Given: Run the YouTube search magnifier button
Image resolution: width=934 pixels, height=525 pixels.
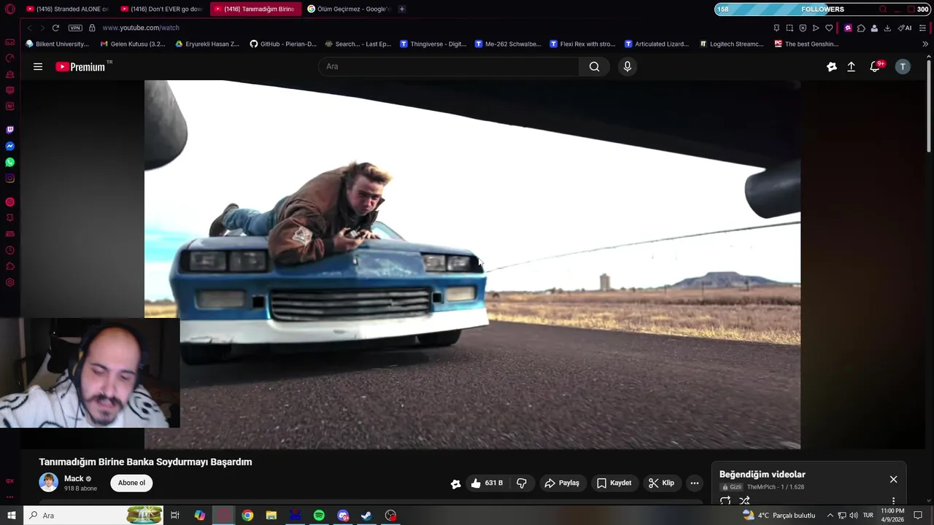Looking at the screenshot, I should coord(595,66).
